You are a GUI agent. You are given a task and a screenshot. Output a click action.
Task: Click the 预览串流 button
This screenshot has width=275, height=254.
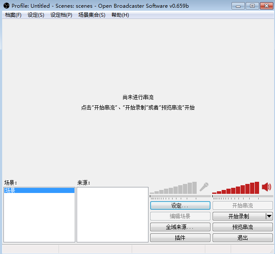point(243,227)
